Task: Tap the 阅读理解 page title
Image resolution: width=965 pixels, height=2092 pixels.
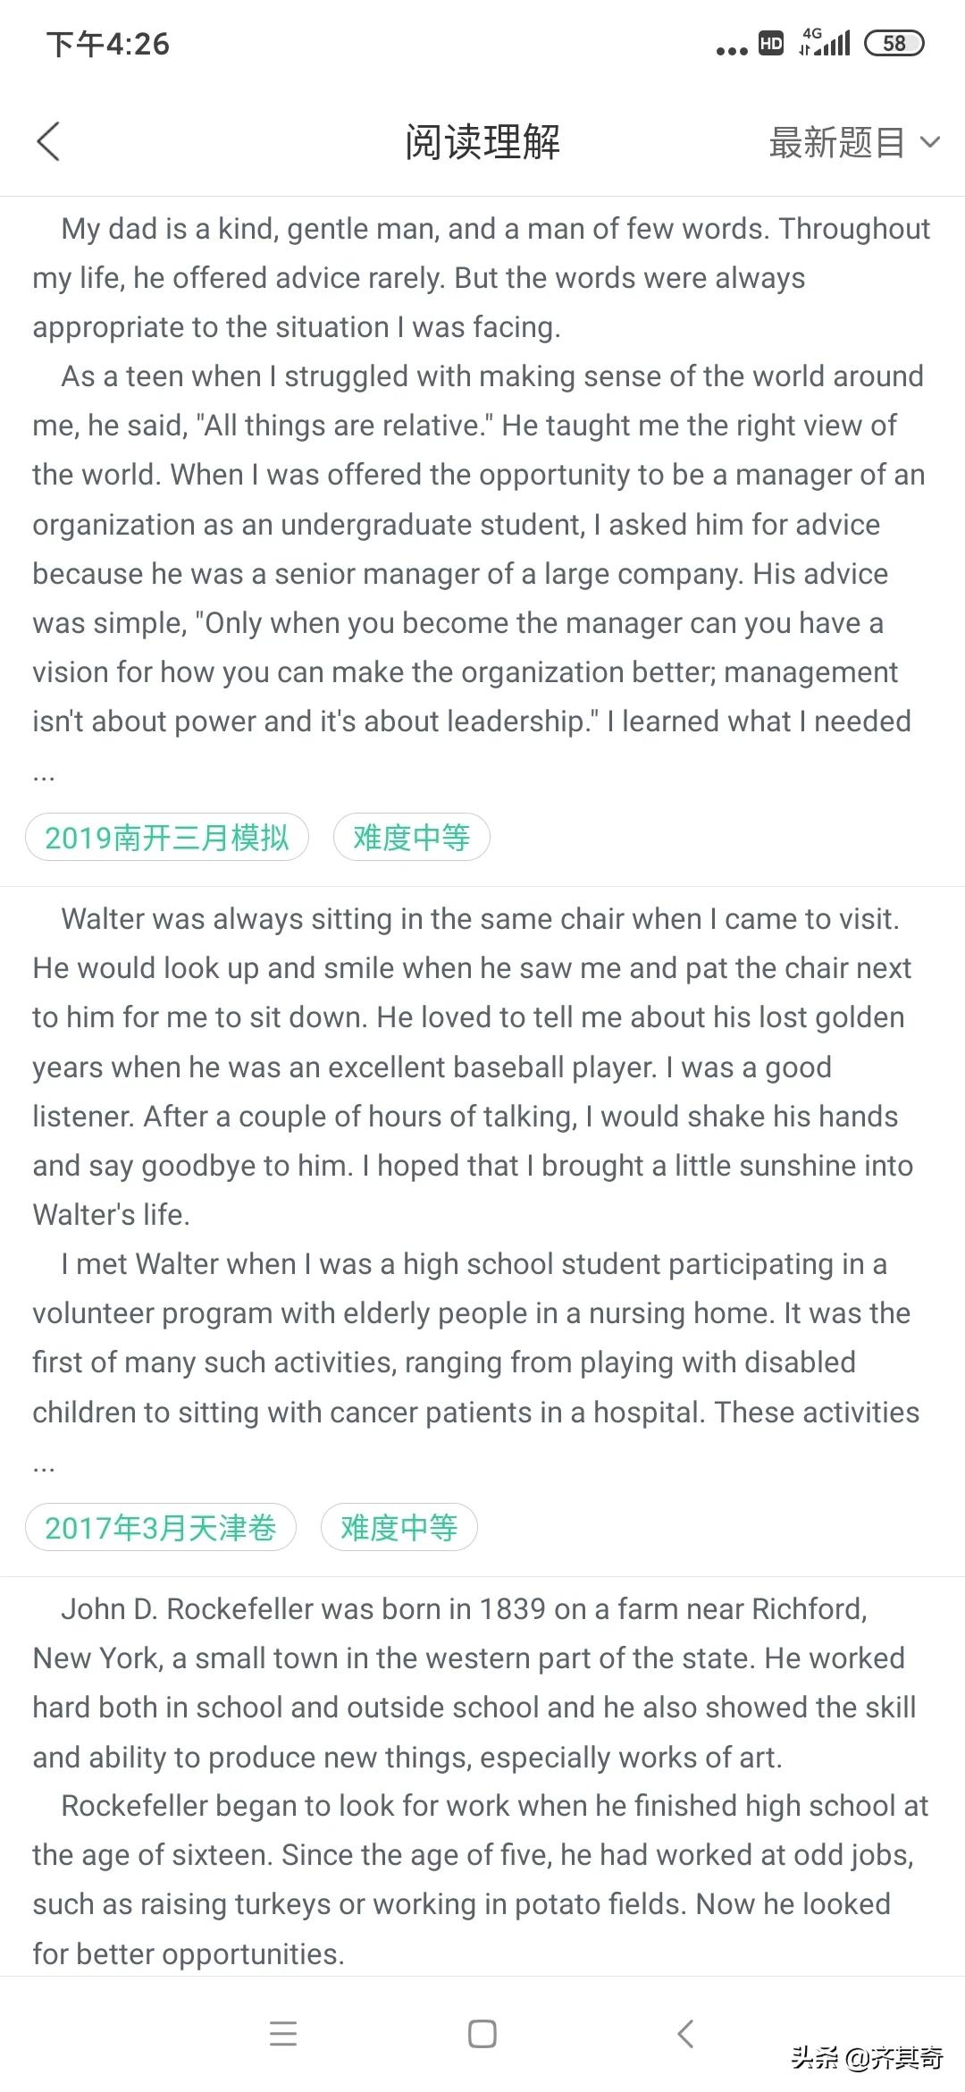Action: [482, 142]
